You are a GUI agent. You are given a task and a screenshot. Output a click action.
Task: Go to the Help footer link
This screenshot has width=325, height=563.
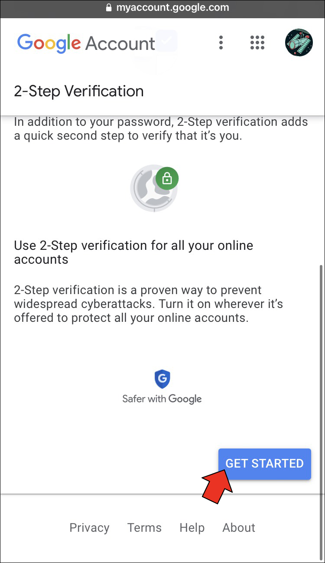coord(192,527)
